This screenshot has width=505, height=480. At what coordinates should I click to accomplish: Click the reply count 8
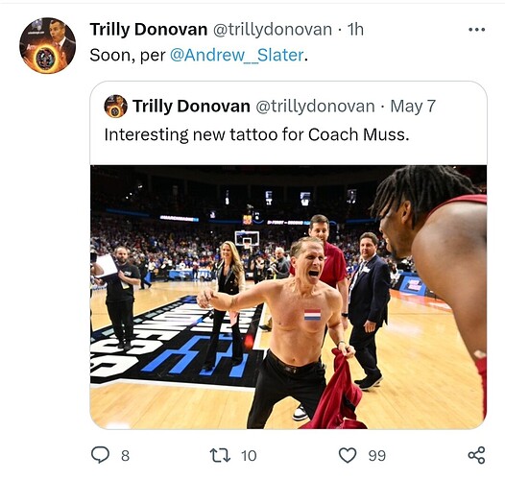(x=125, y=456)
